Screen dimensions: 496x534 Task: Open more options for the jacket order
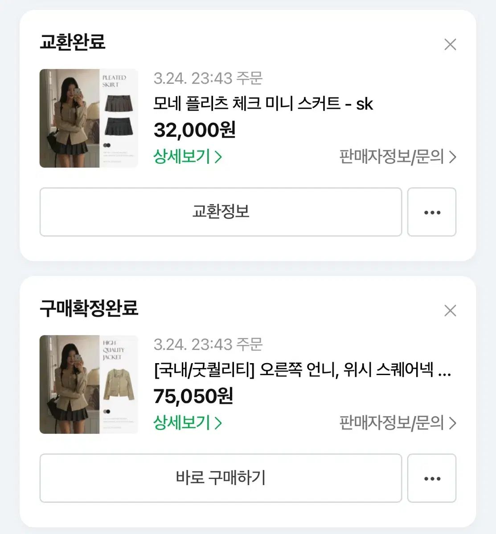[432, 478]
